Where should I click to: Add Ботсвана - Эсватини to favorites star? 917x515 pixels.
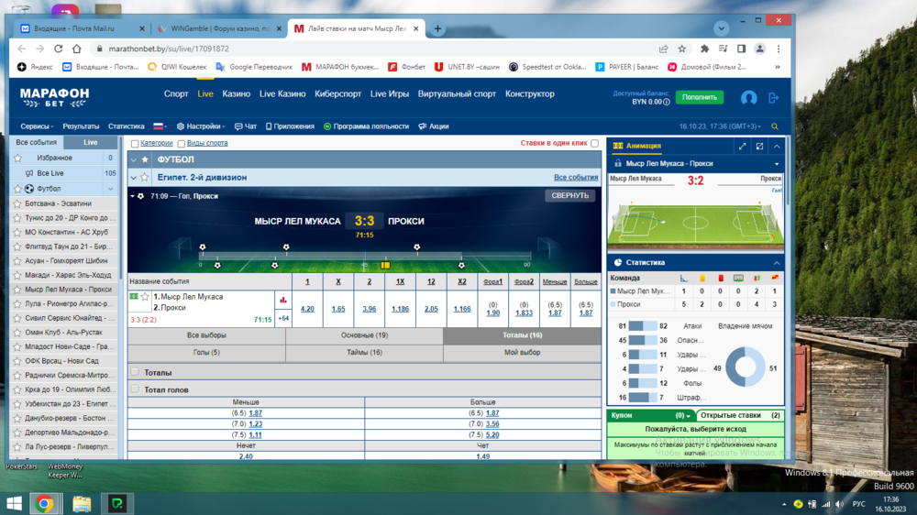(17, 203)
